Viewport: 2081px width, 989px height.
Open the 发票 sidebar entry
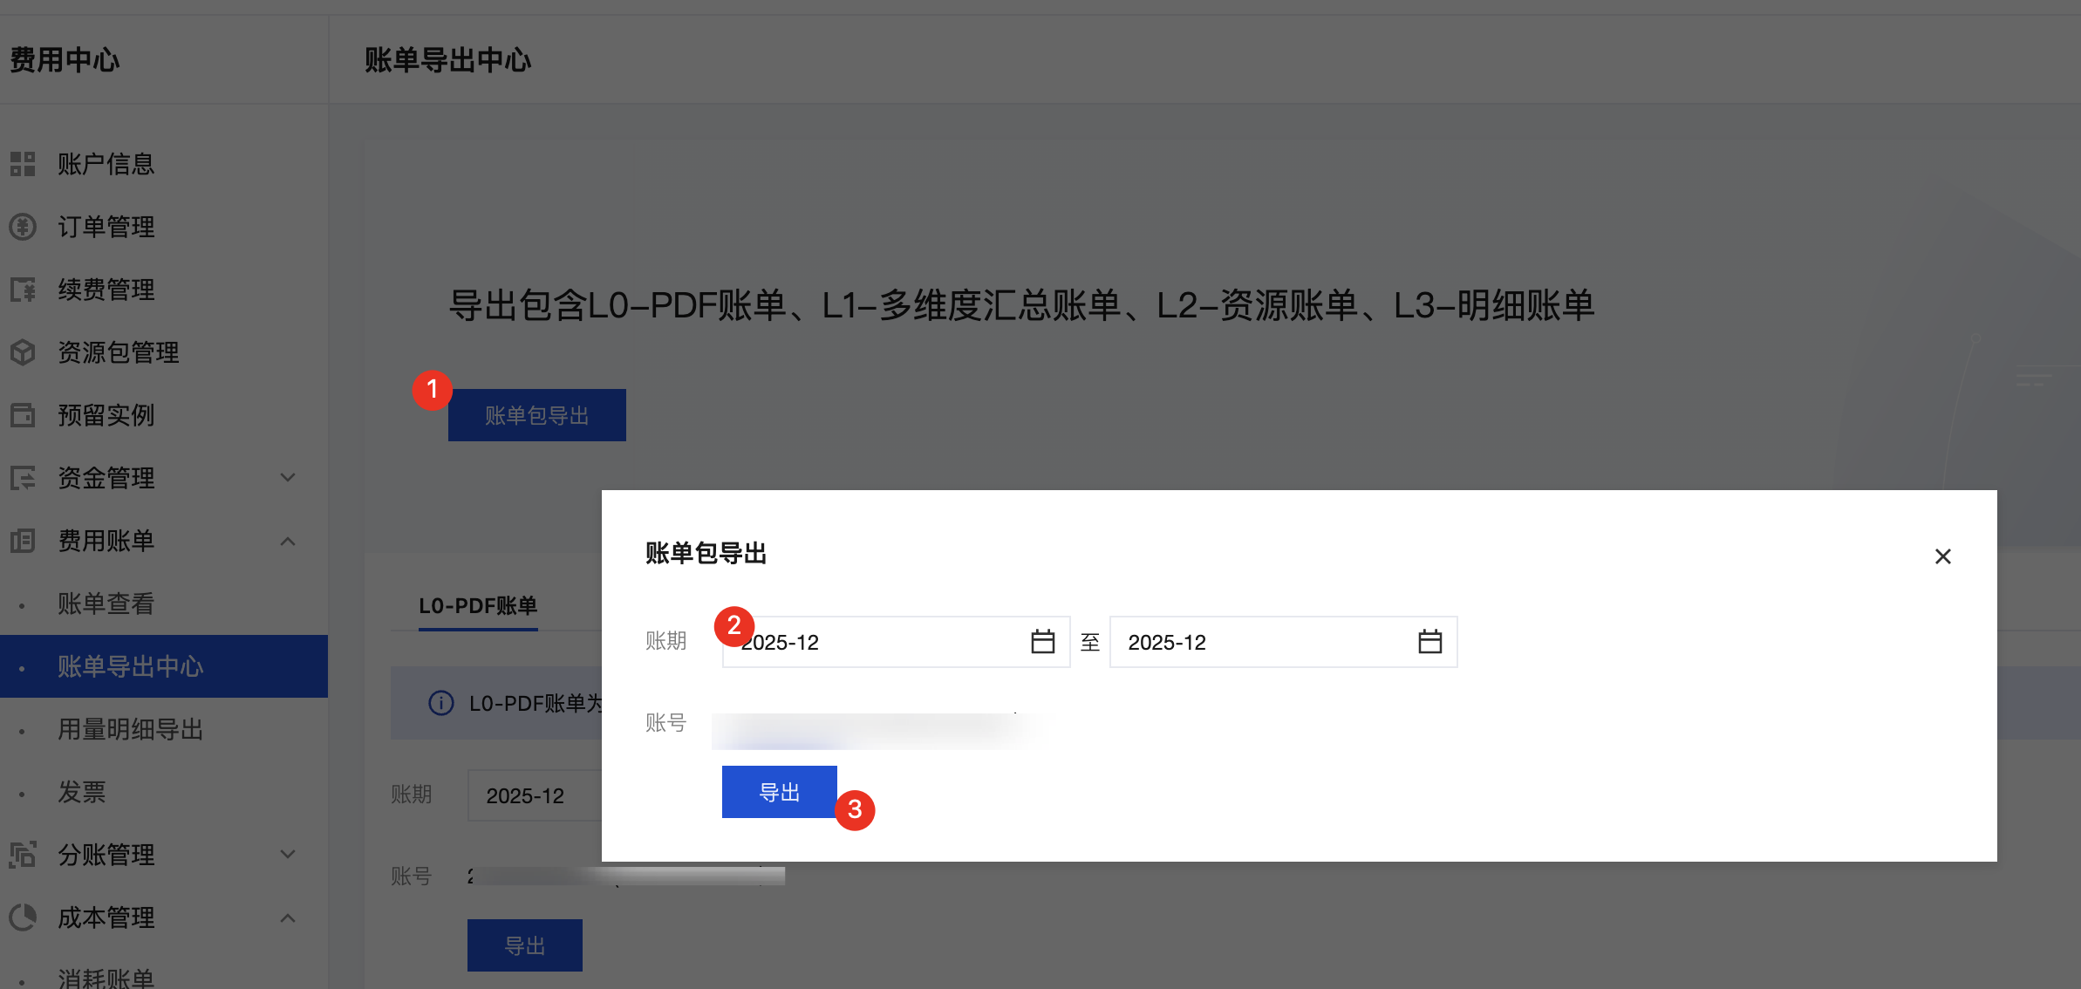tap(81, 792)
